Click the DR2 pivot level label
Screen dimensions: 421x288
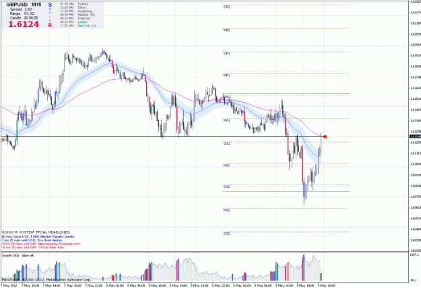[226, 7]
